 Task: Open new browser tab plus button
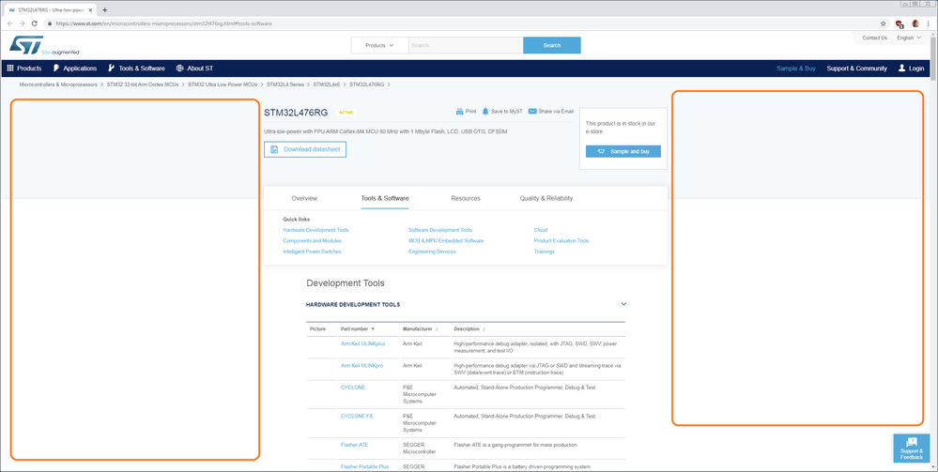pyautogui.click(x=104, y=10)
